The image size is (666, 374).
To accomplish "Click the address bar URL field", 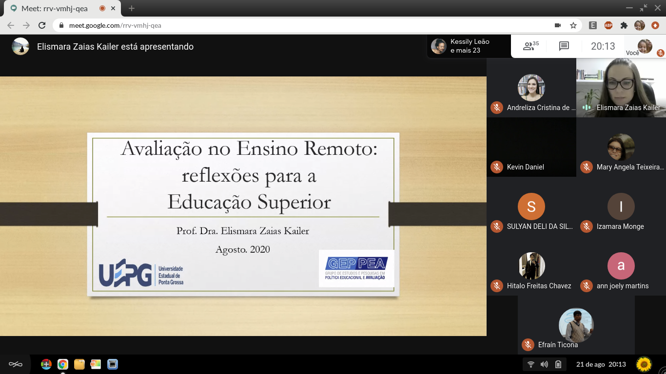I will (x=293, y=25).
